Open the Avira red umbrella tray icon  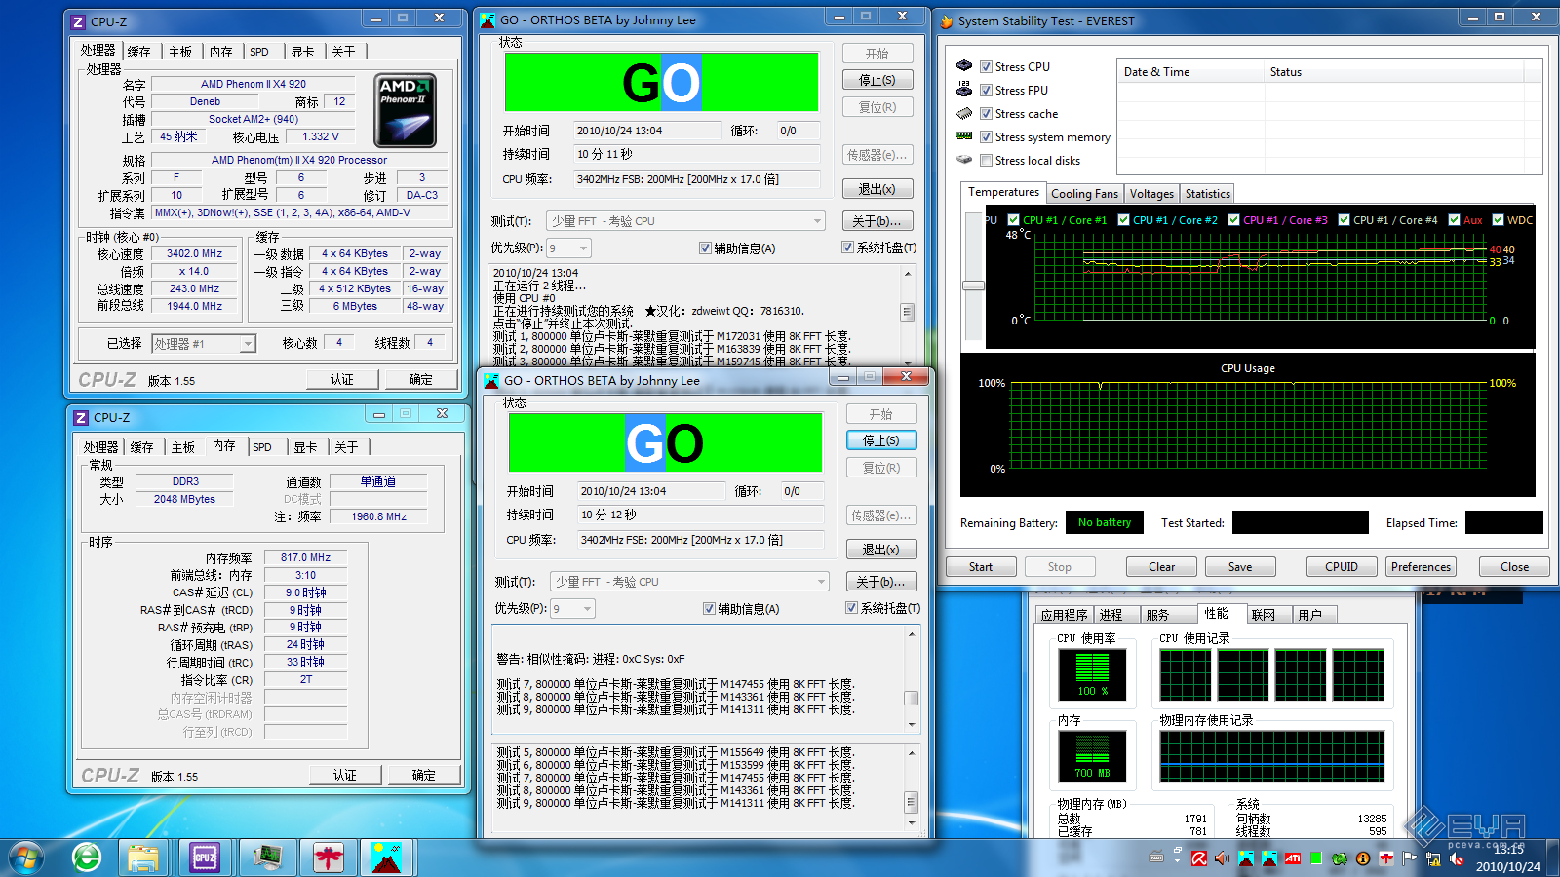[1198, 858]
